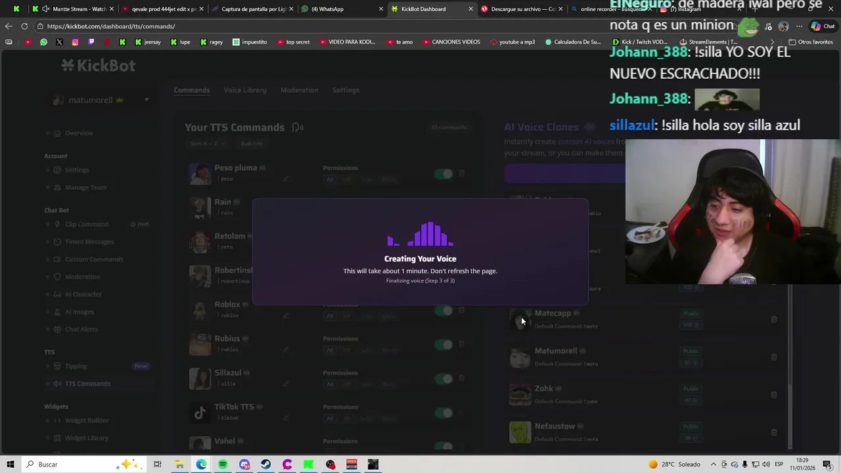Switch to the WhatsApp browser tab

(337, 9)
